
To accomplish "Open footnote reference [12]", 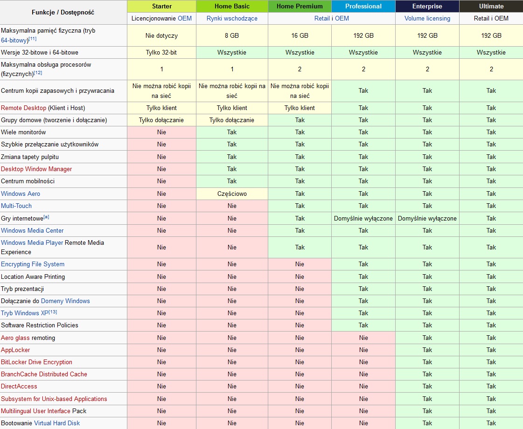I will (38, 72).
